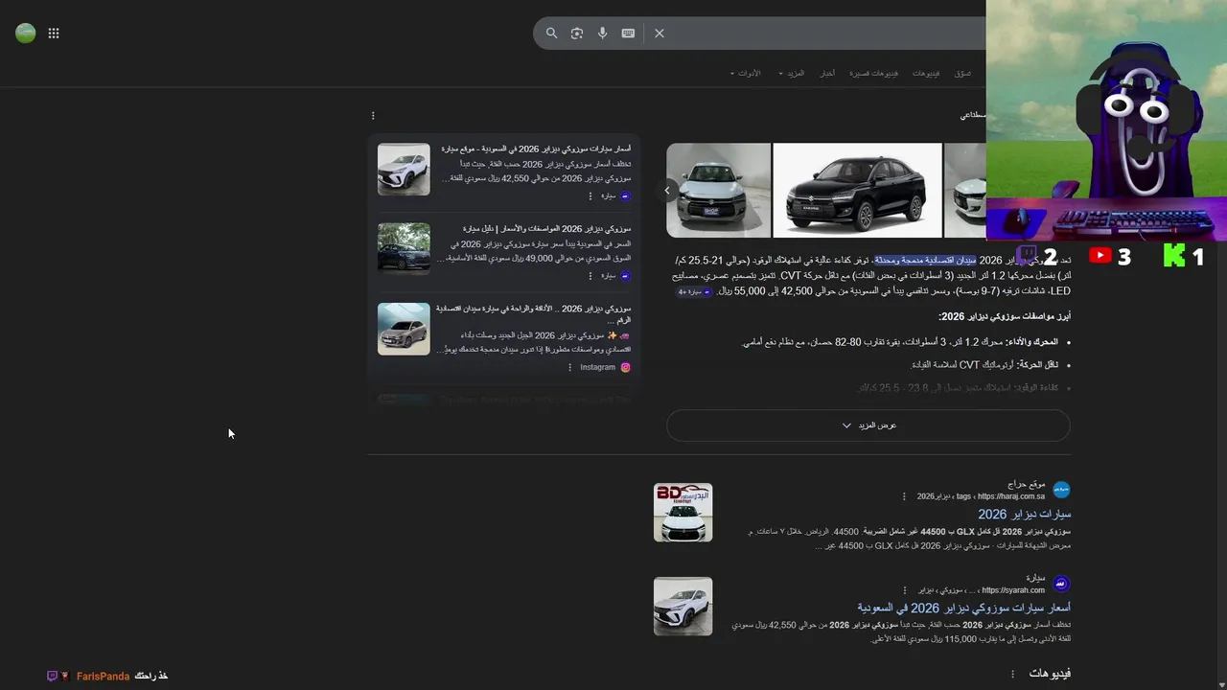1227x690 pixels.
Task: Open the Instagram source post title
Action: (x=534, y=313)
